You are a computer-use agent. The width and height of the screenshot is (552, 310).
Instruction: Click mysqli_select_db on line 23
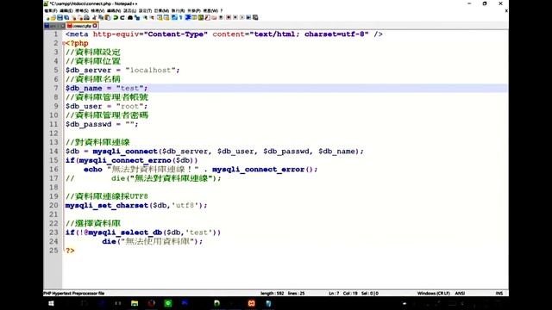pos(125,232)
